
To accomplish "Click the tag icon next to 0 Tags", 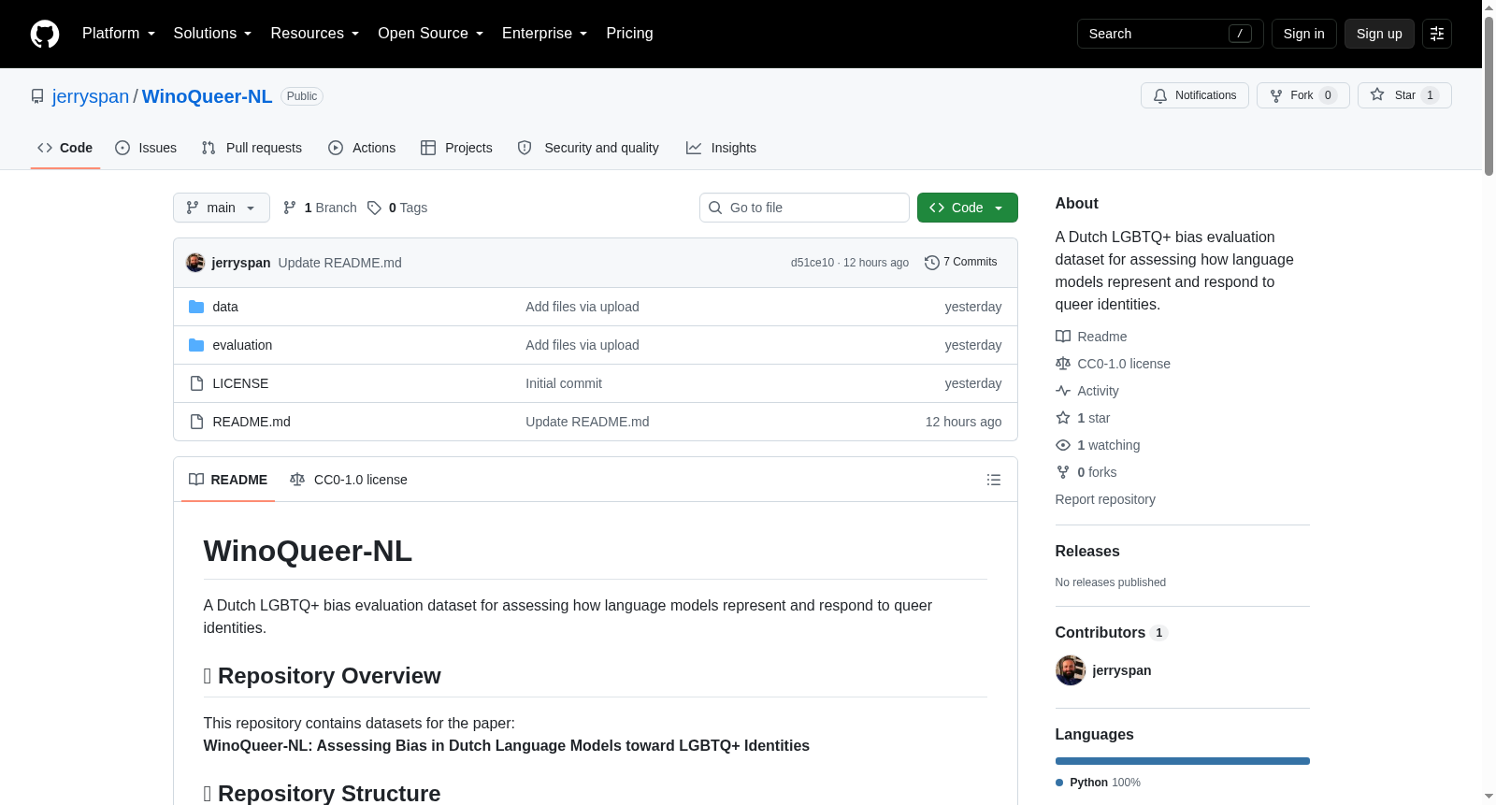I will [375, 208].
